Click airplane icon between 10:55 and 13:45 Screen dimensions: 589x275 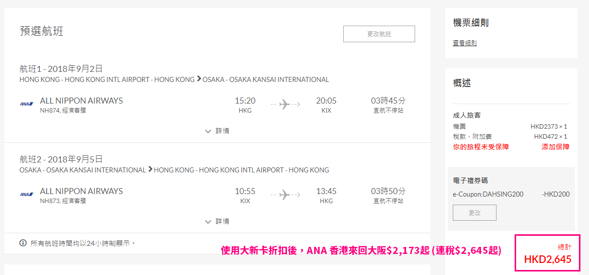285,194
